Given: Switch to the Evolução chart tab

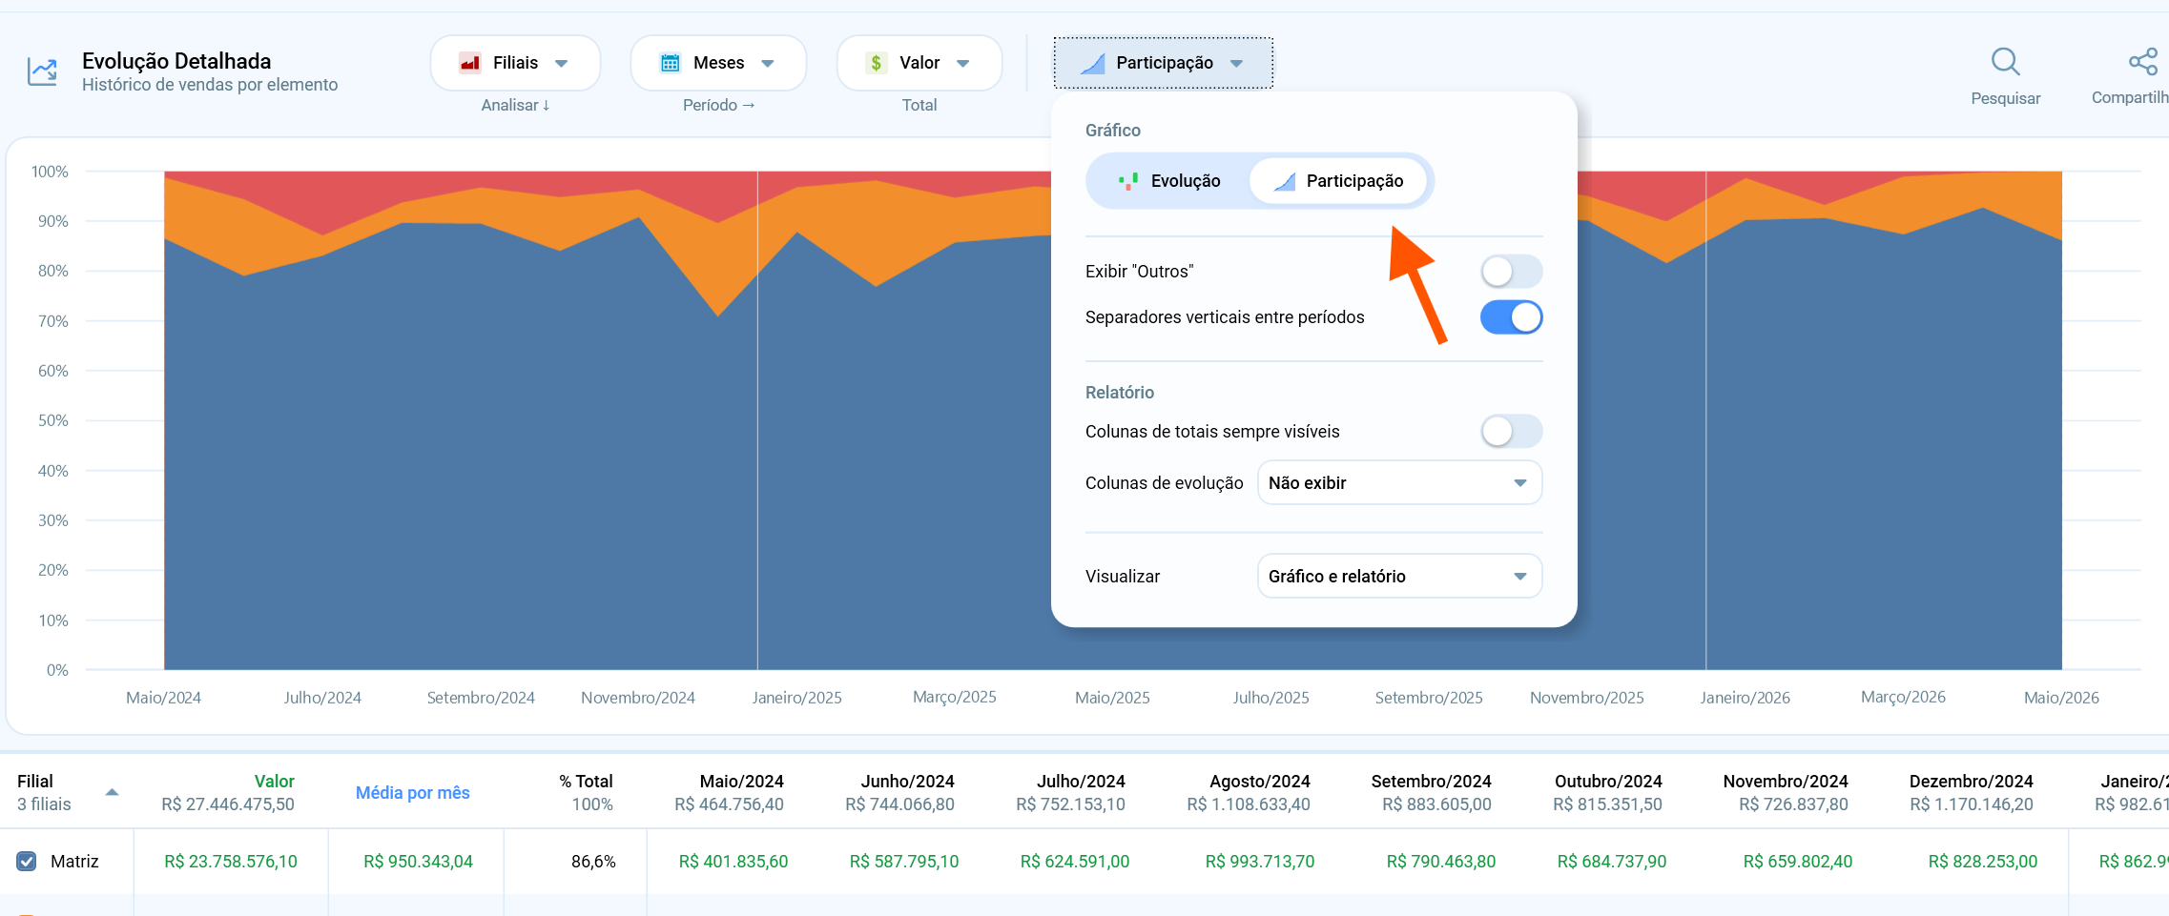Looking at the screenshot, I should tap(1168, 181).
